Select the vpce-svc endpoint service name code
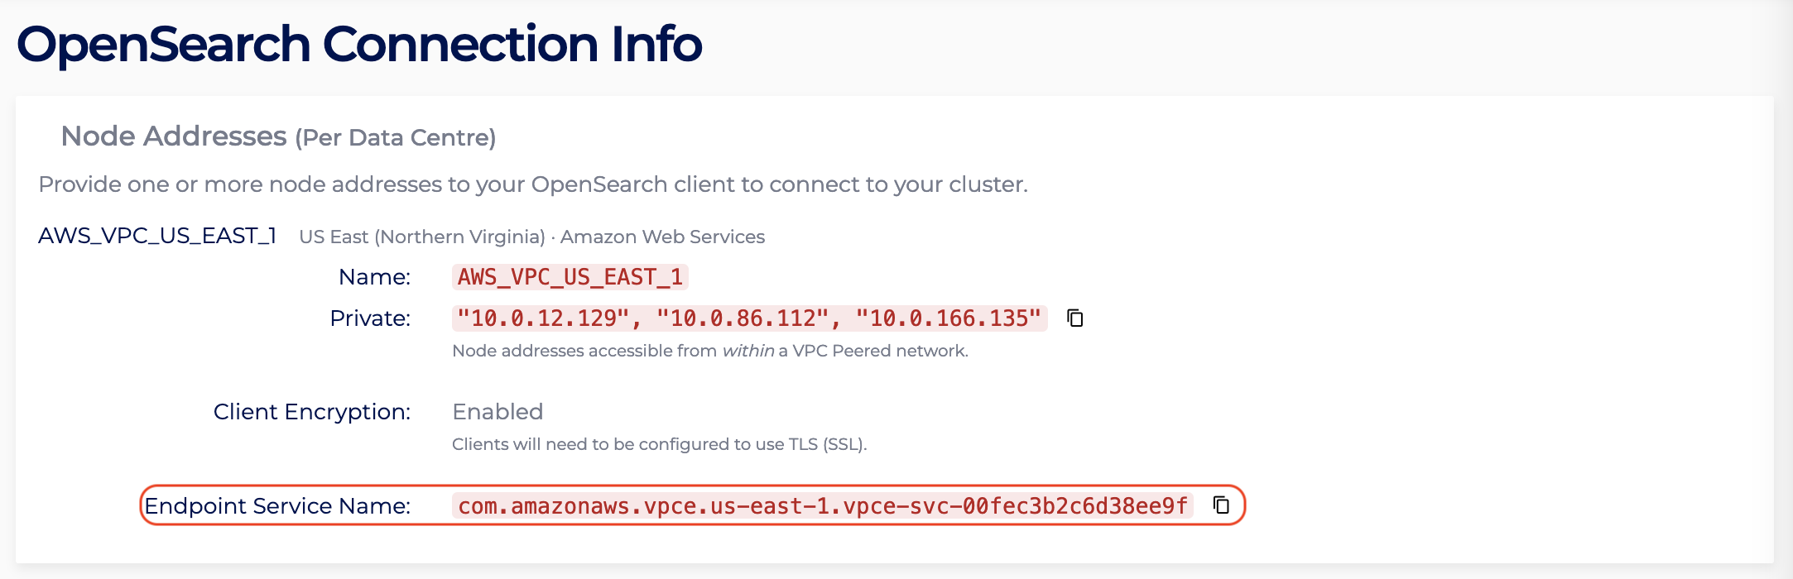 tap(823, 506)
